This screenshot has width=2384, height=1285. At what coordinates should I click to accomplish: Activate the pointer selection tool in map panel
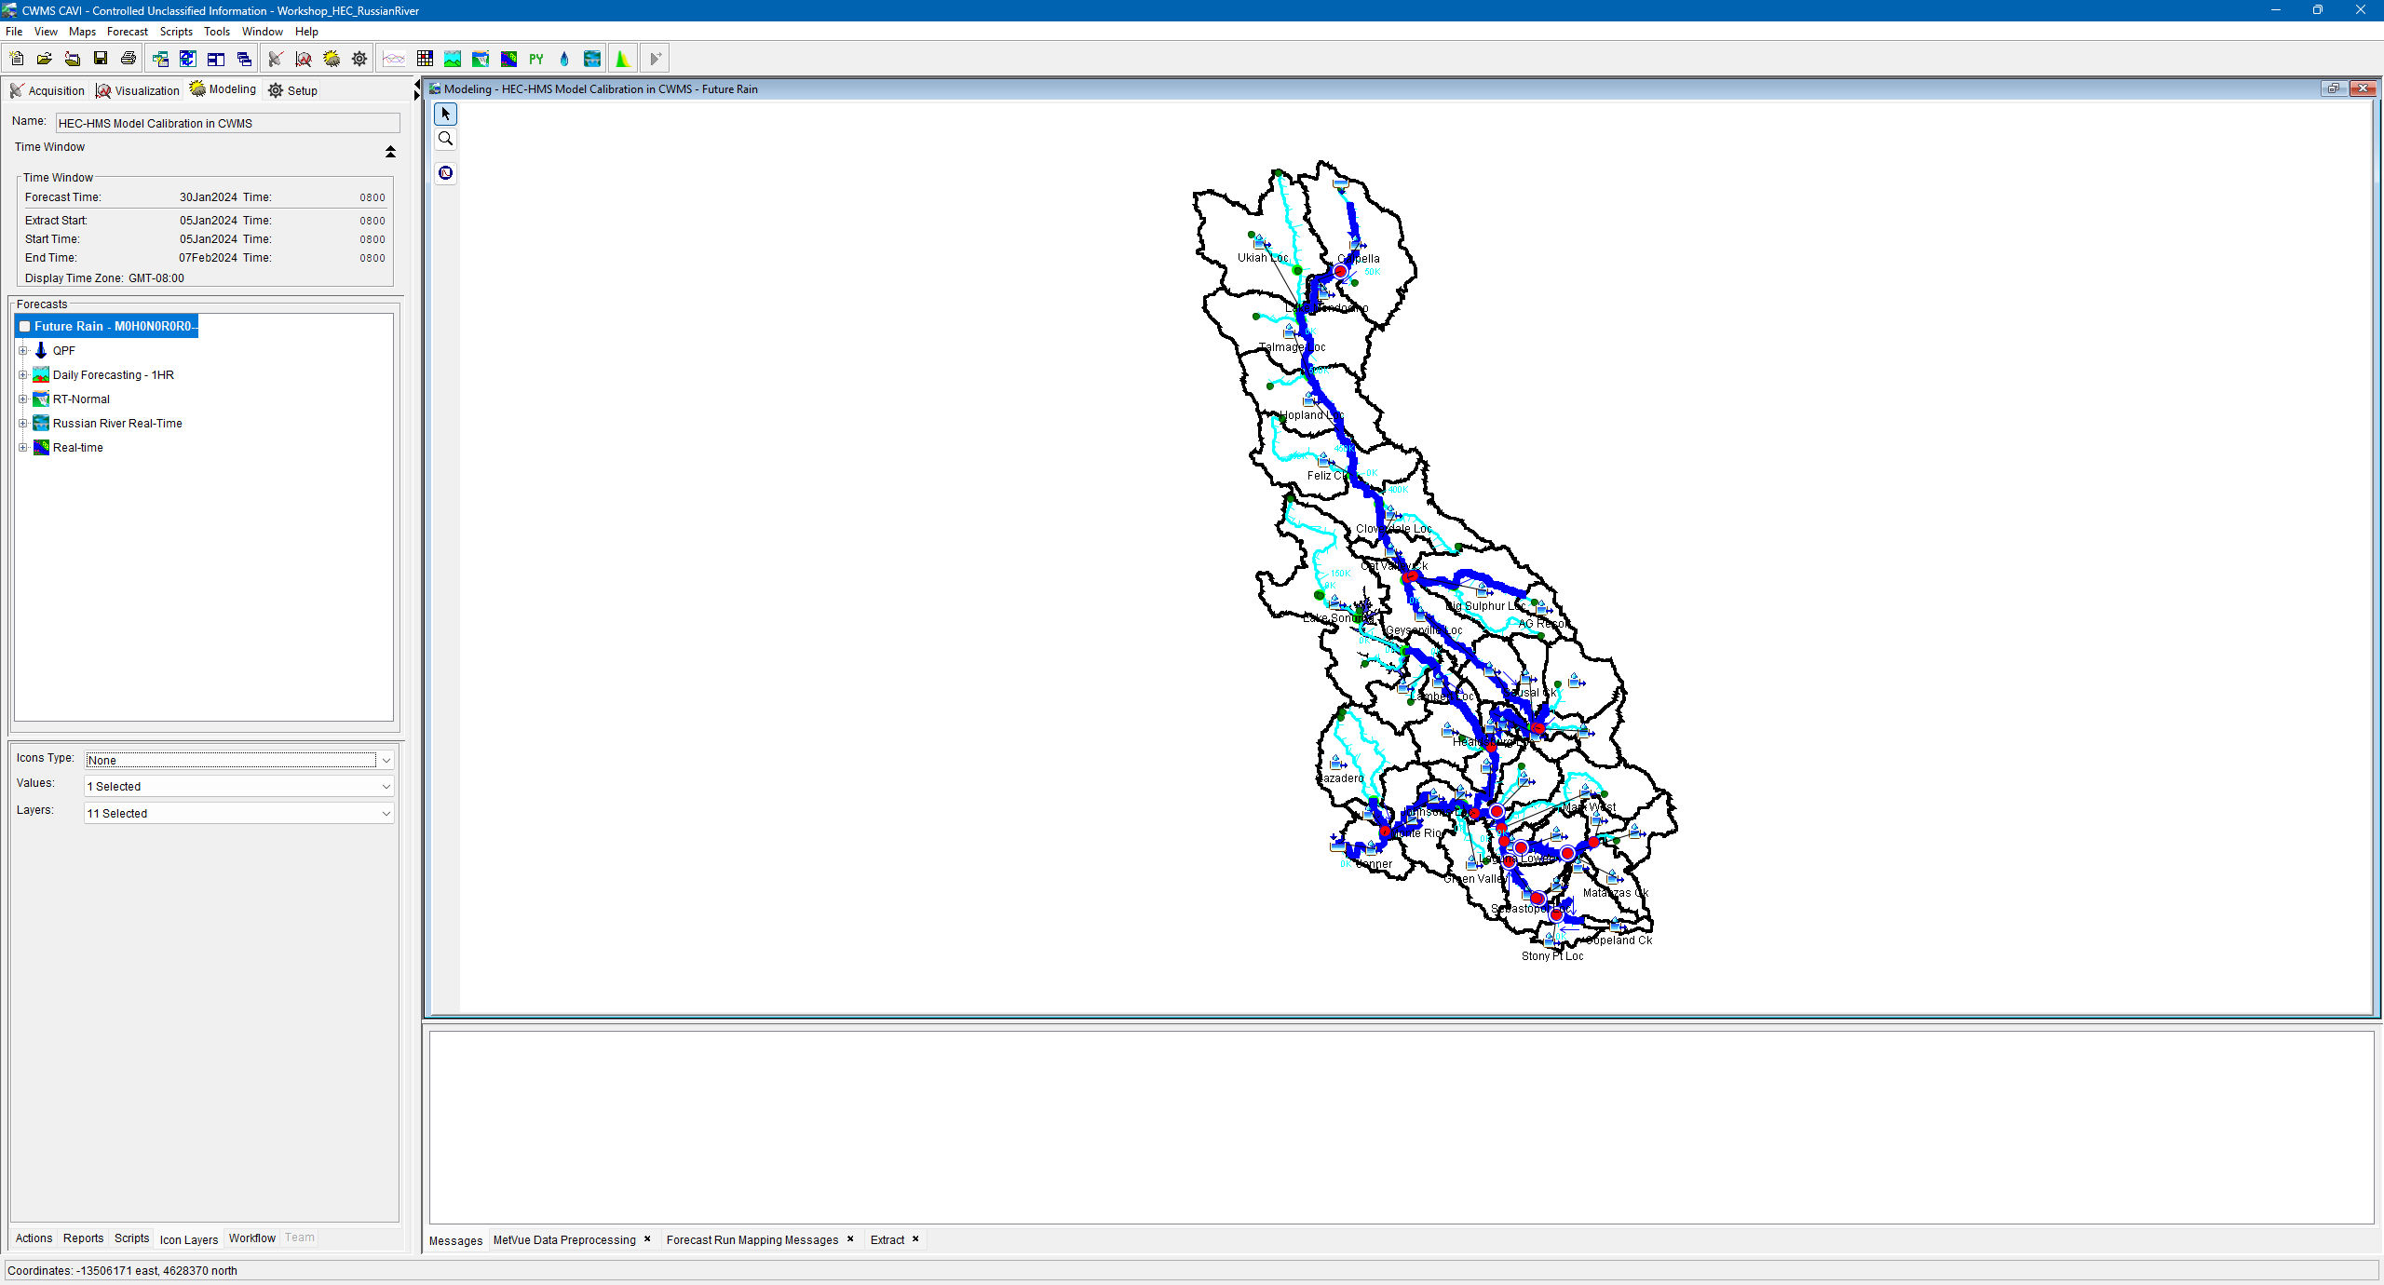[444, 113]
